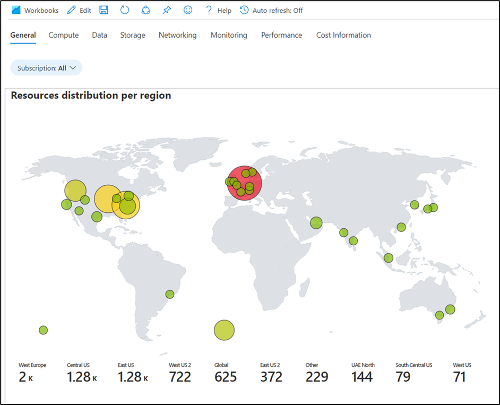Viewport: 500px width, 405px height.
Task: Switch to the Networking tab
Action: click(x=178, y=35)
